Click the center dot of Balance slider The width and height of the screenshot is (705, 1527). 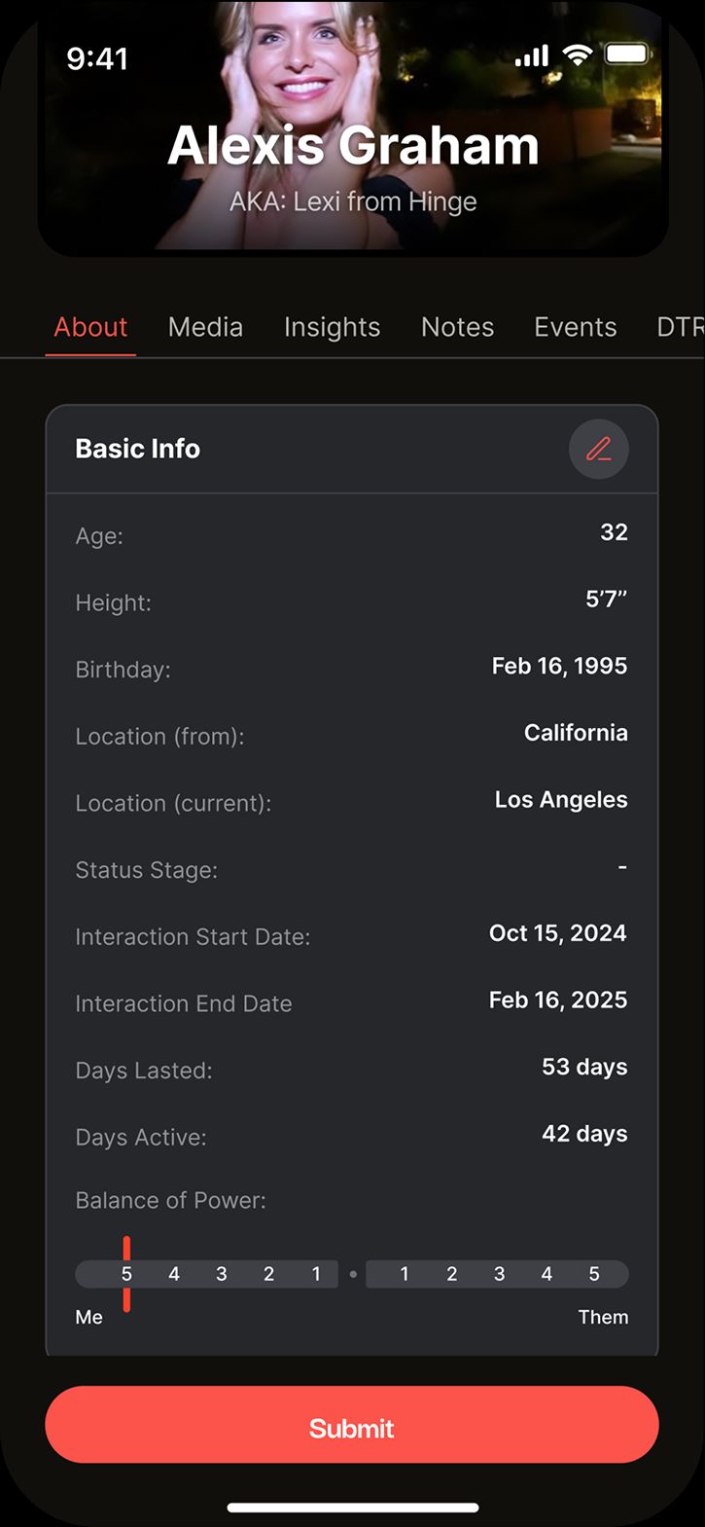(x=353, y=1274)
